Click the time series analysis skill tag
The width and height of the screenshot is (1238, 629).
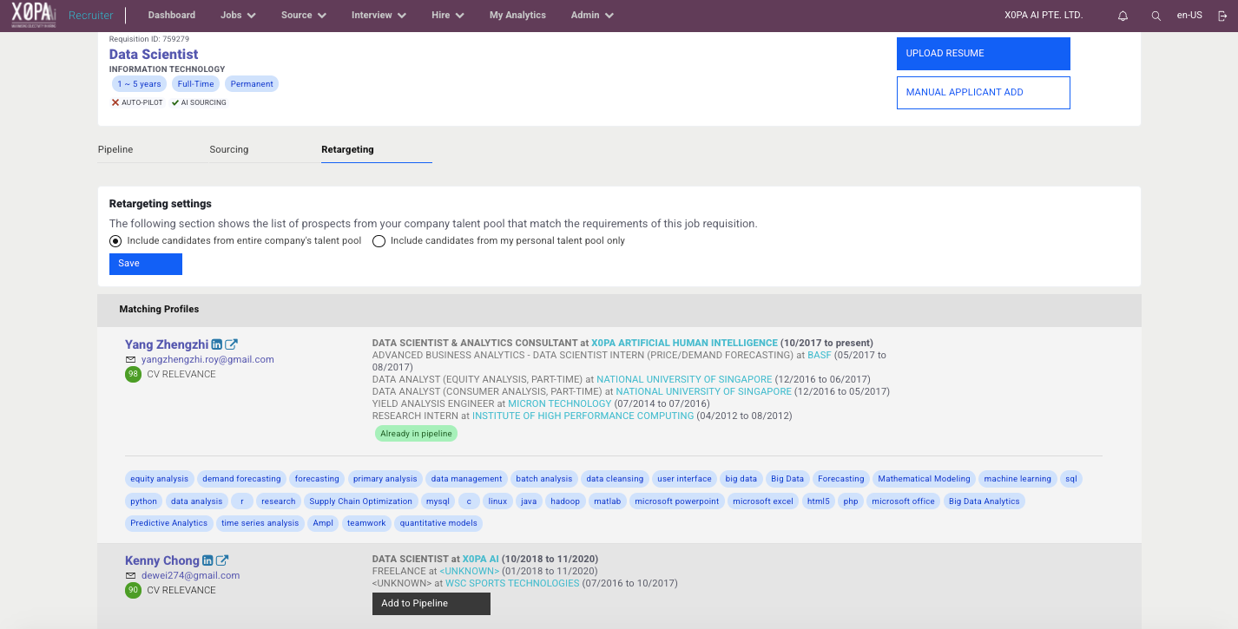click(260, 523)
